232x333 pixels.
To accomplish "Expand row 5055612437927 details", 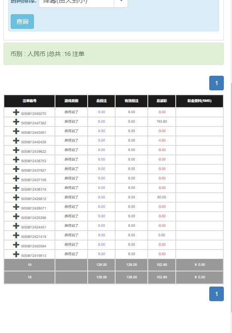I will tap(16, 169).
